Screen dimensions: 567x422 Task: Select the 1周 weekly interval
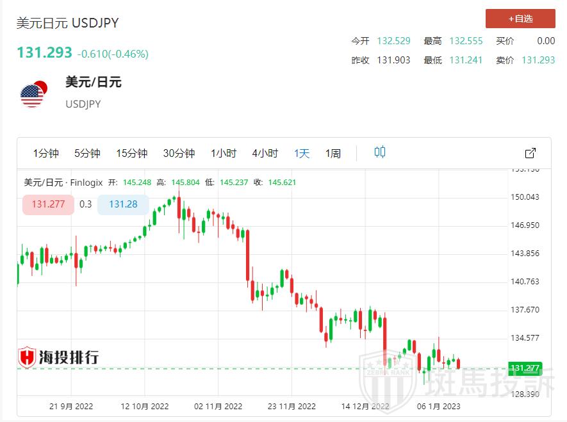(x=333, y=153)
